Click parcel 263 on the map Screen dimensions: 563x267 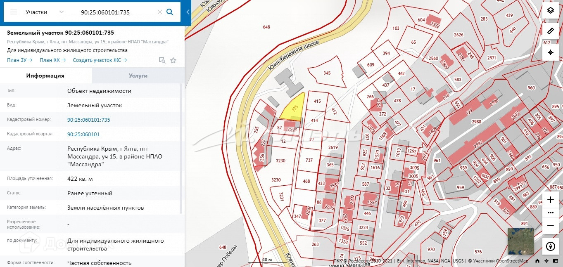coord(315,245)
